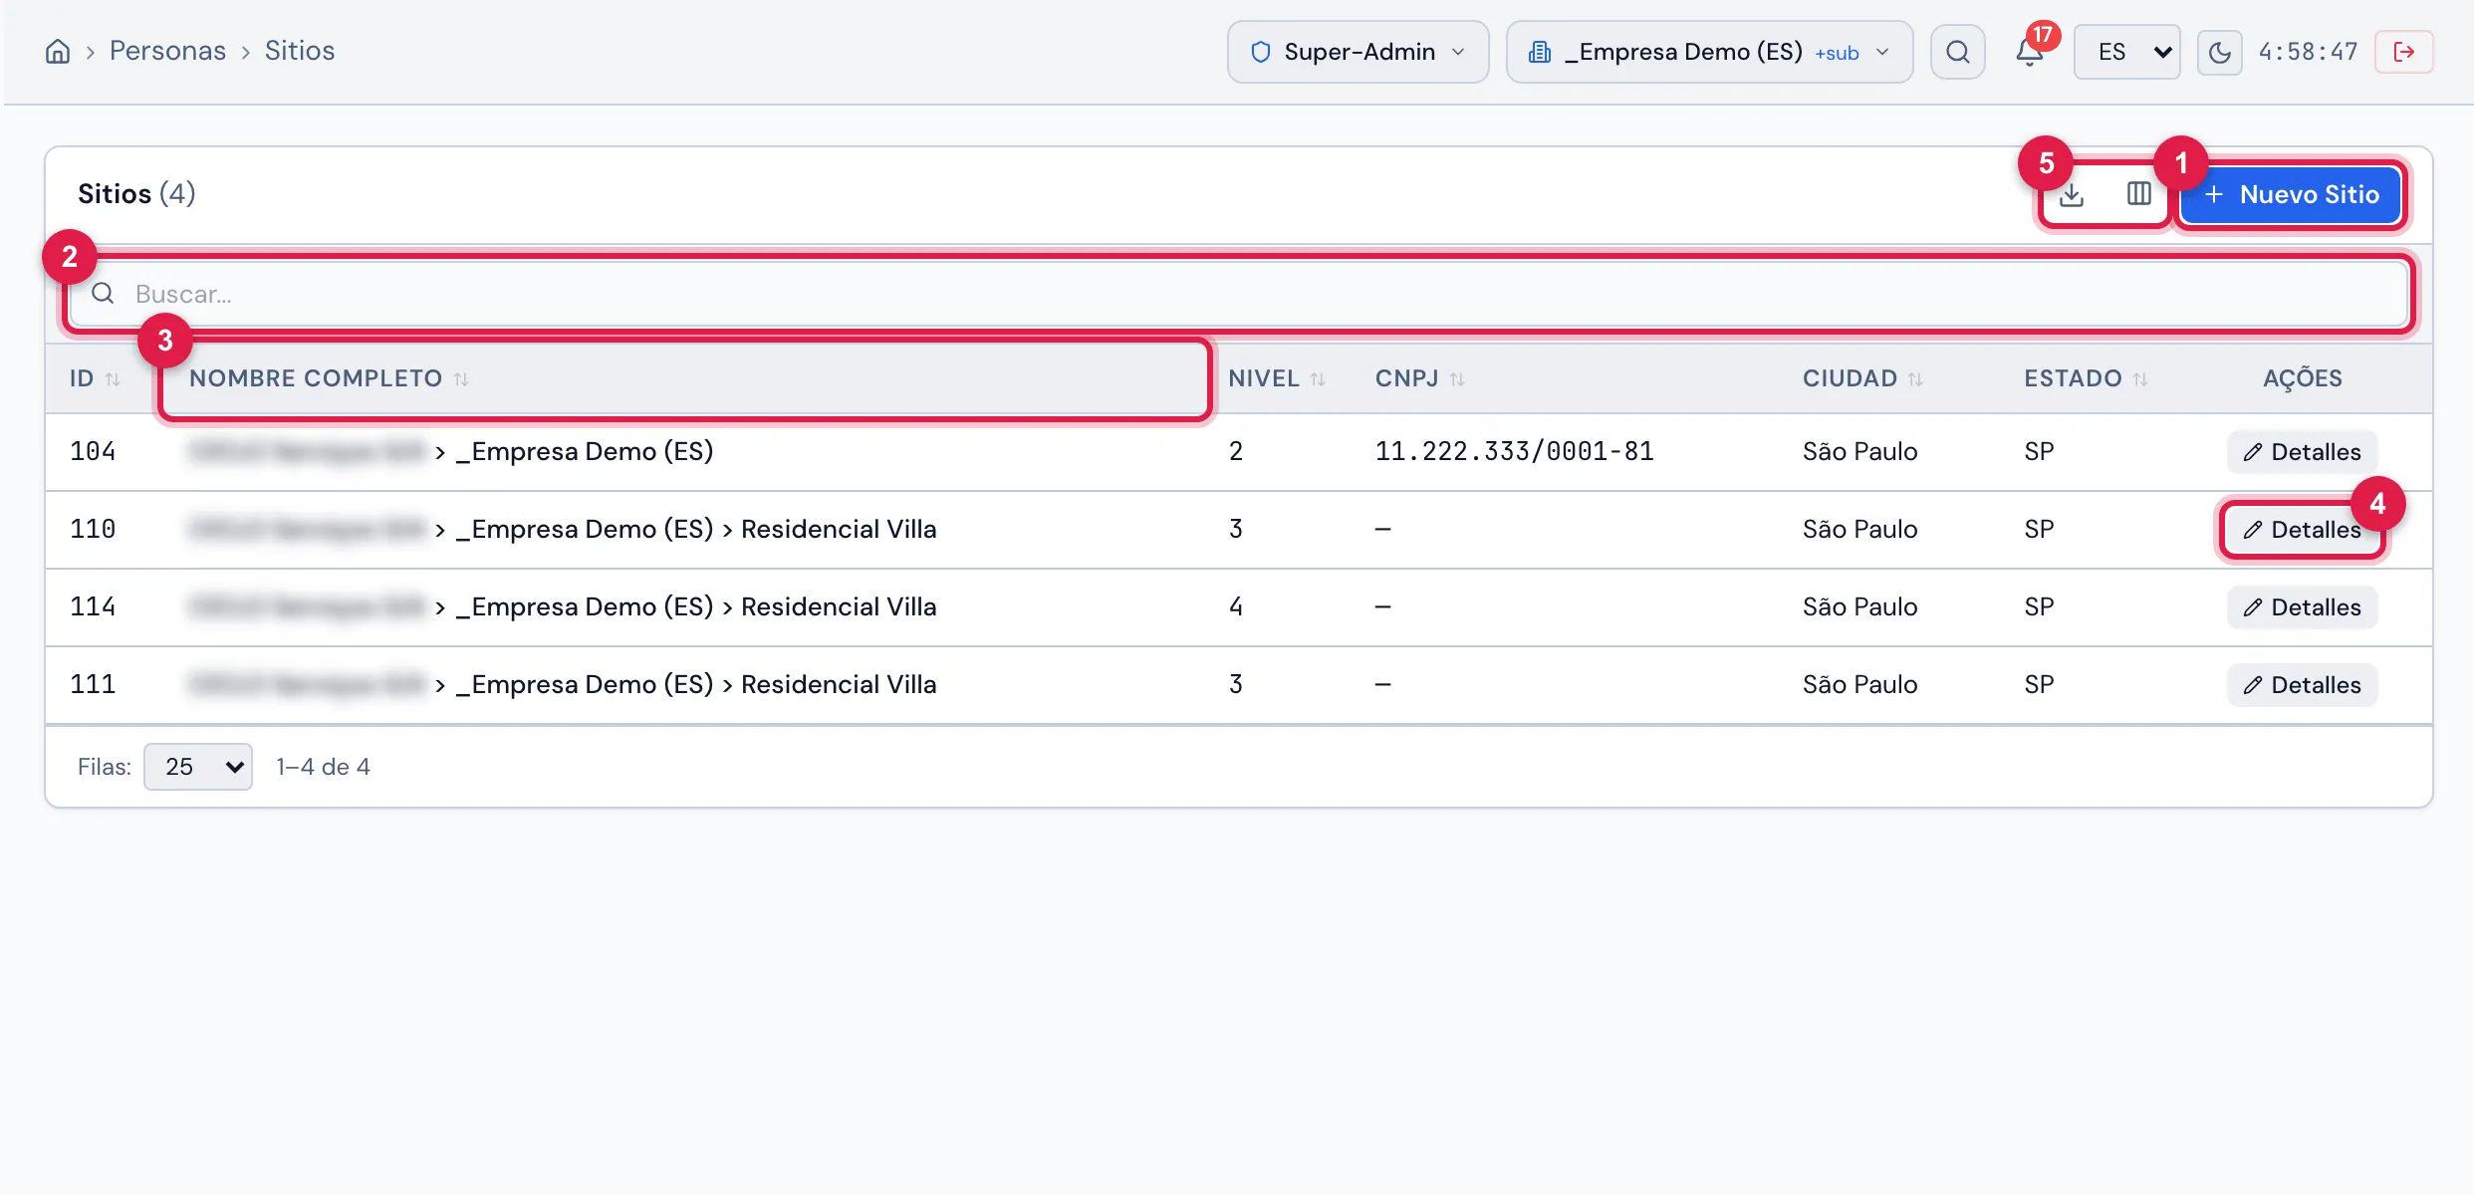The image size is (2474, 1195).
Task: Go to the home breadcrumb icon
Action: [x=58, y=52]
